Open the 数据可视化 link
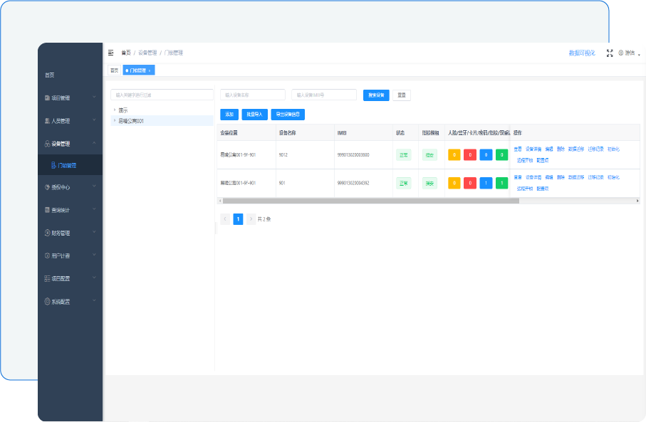This screenshot has width=646, height=422. click(581, 53)
